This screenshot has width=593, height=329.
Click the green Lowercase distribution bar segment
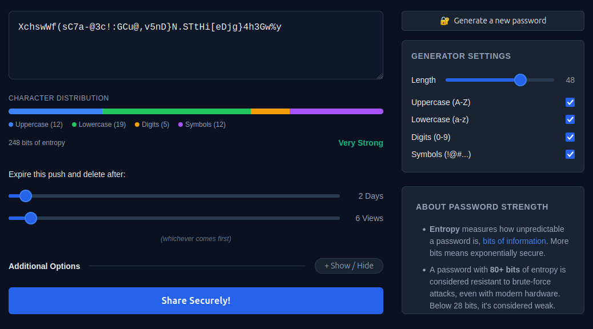[176, 111]
